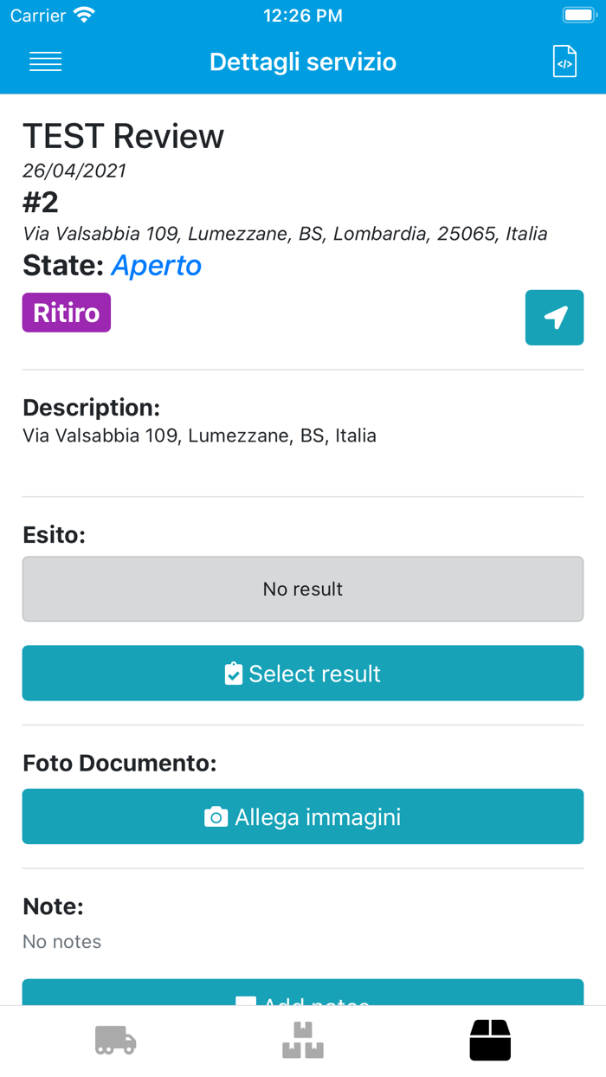Open the warehouse/packages tab in bottom bar

pyautogui.click(x=303, y=1040)
